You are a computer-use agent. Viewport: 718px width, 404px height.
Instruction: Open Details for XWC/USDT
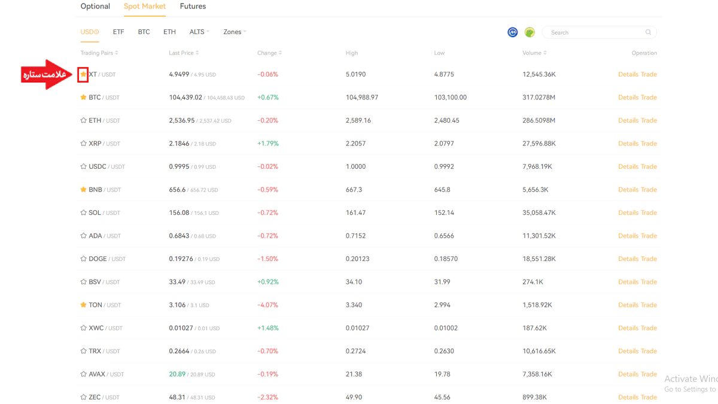click(x=628, y=328)
